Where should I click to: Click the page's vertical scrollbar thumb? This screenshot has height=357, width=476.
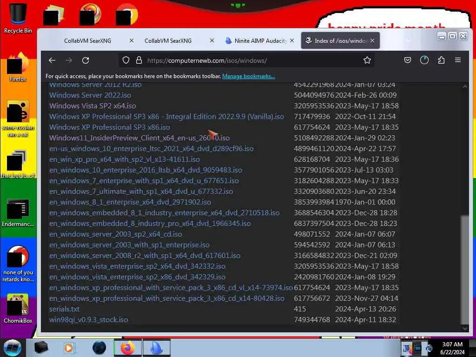point(464,270)
